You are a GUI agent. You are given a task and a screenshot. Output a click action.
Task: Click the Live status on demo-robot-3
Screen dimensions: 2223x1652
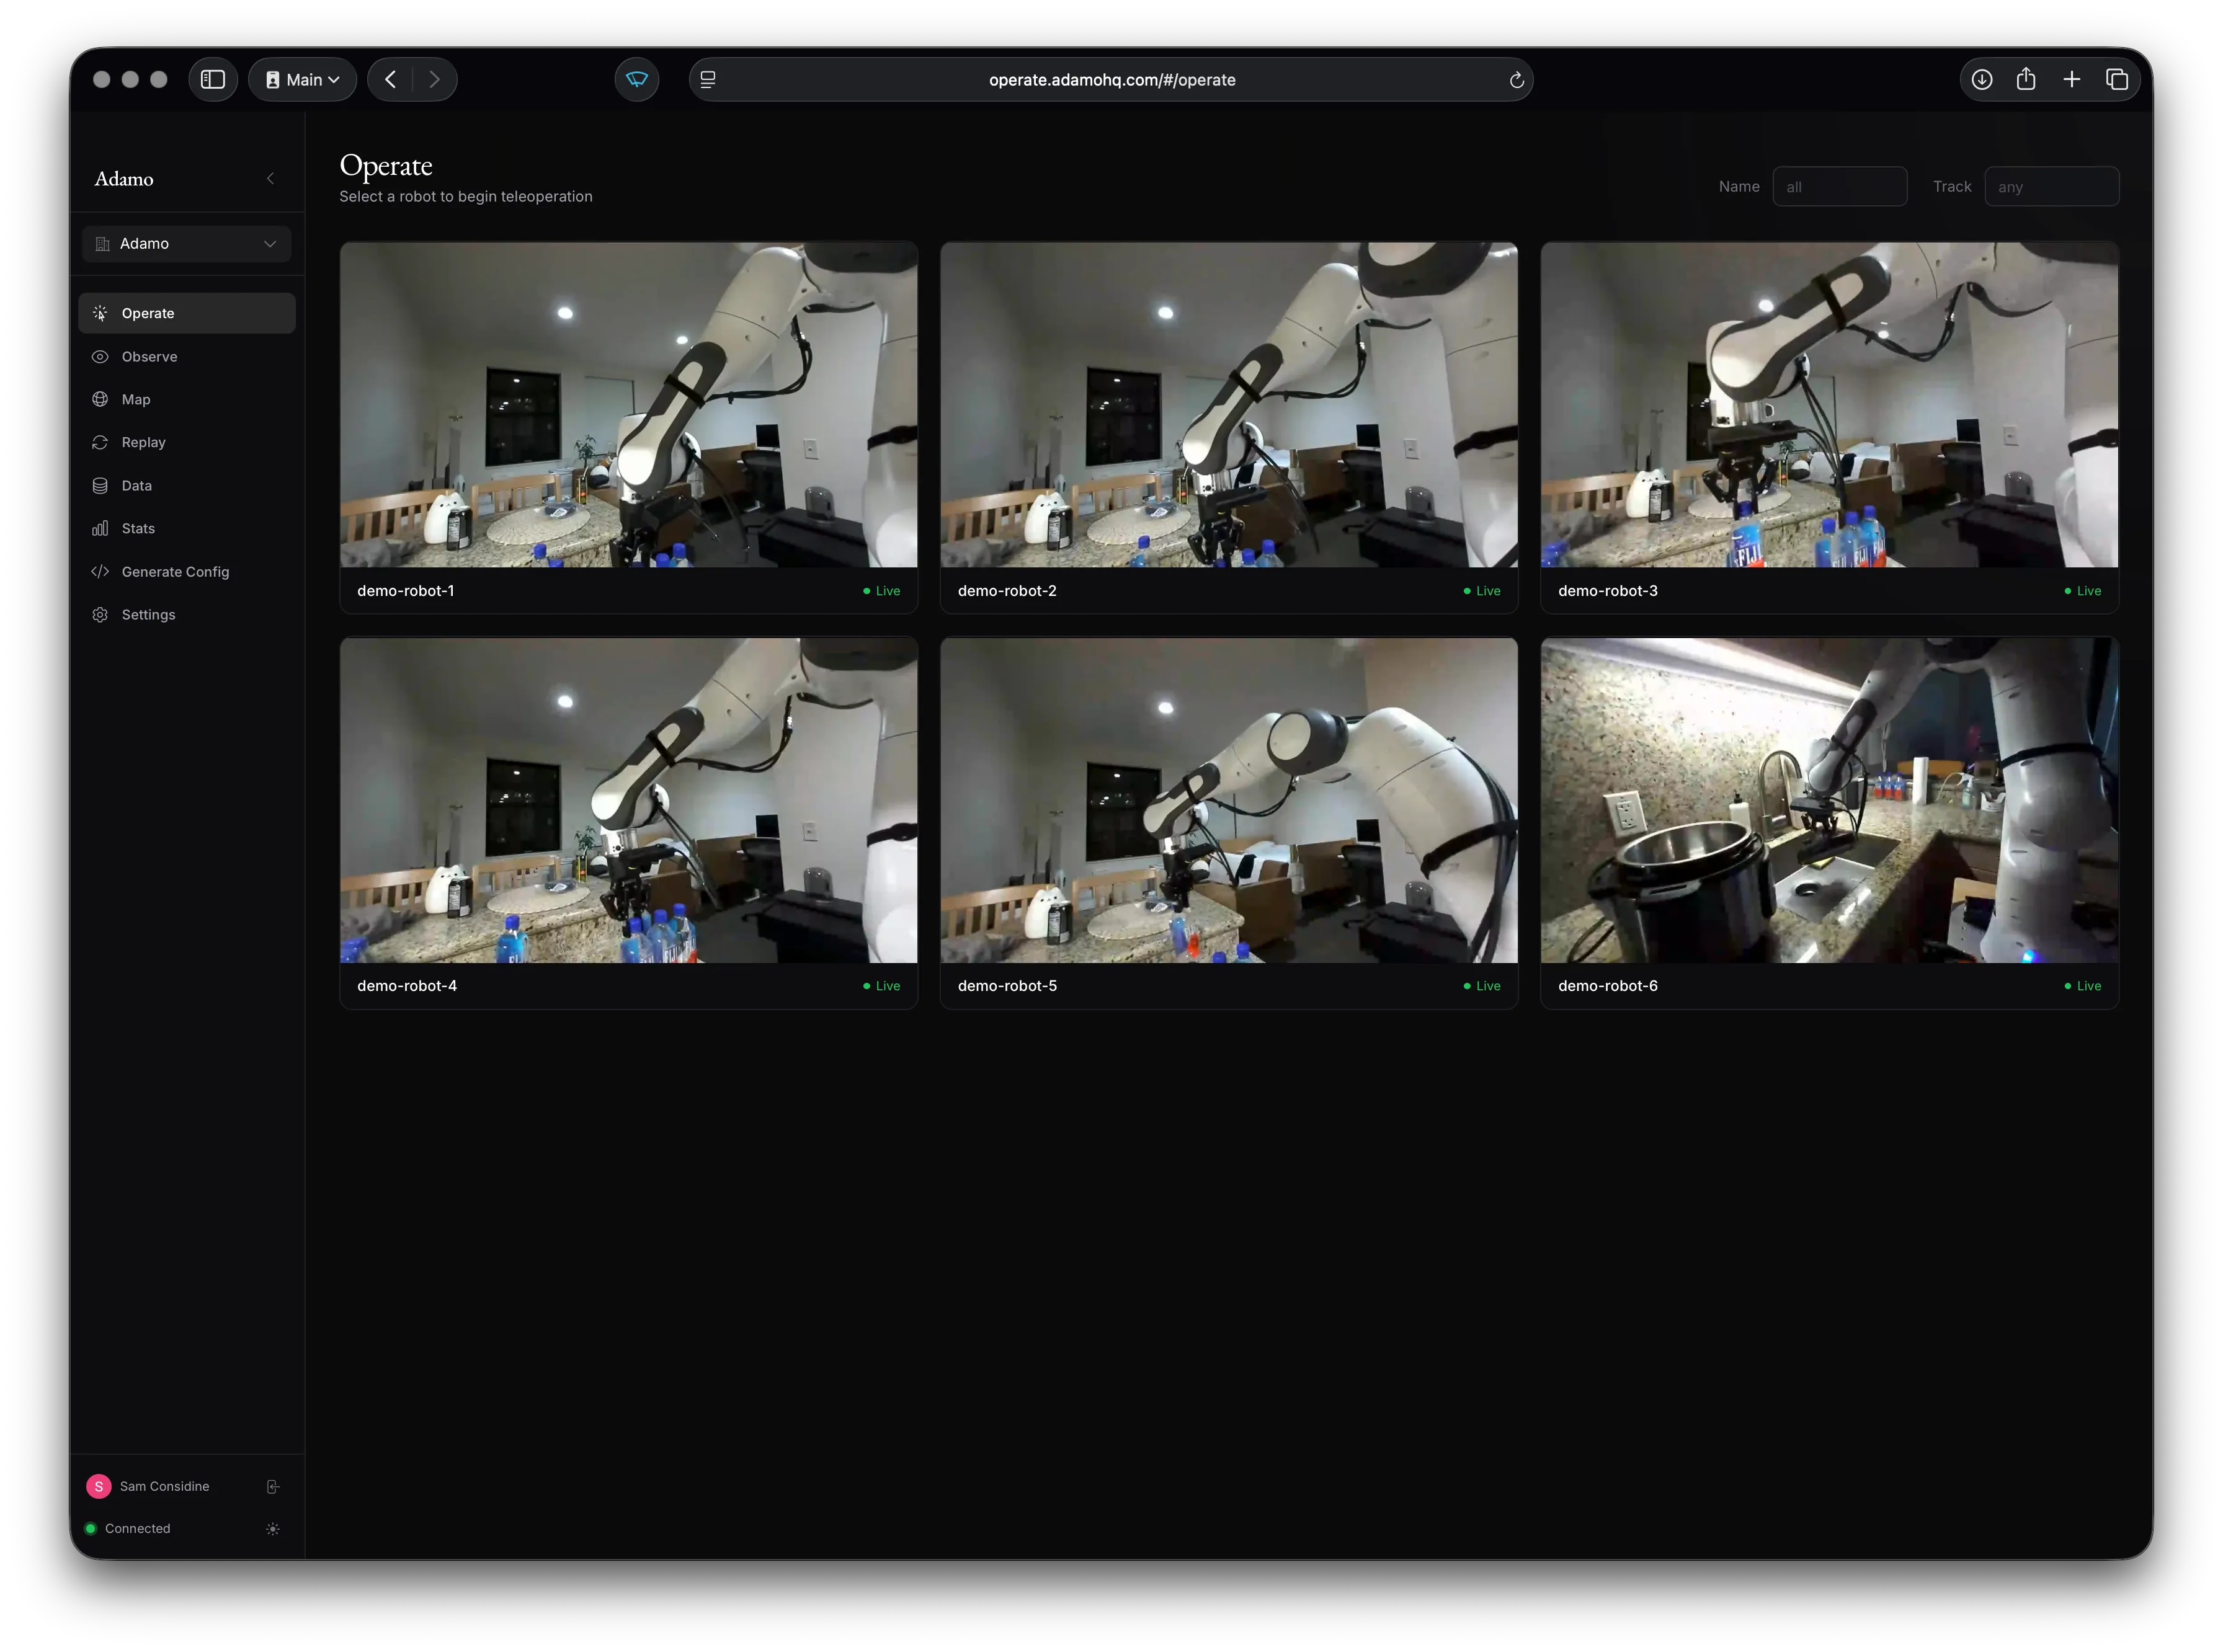(2082, 590)
